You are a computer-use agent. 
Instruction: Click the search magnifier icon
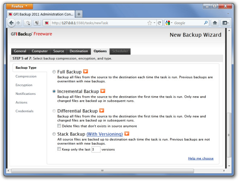[206, 23]
